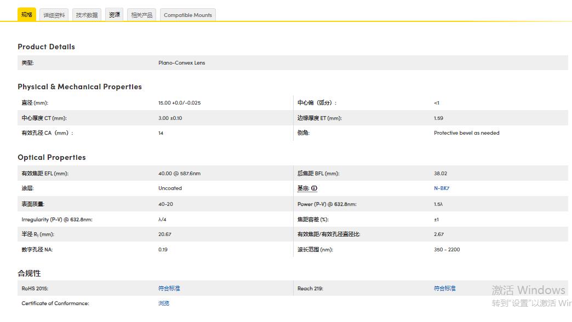Click the info icon next to 基底
The width and height of the screenshot is (572, 322).
tap(314, 188)
